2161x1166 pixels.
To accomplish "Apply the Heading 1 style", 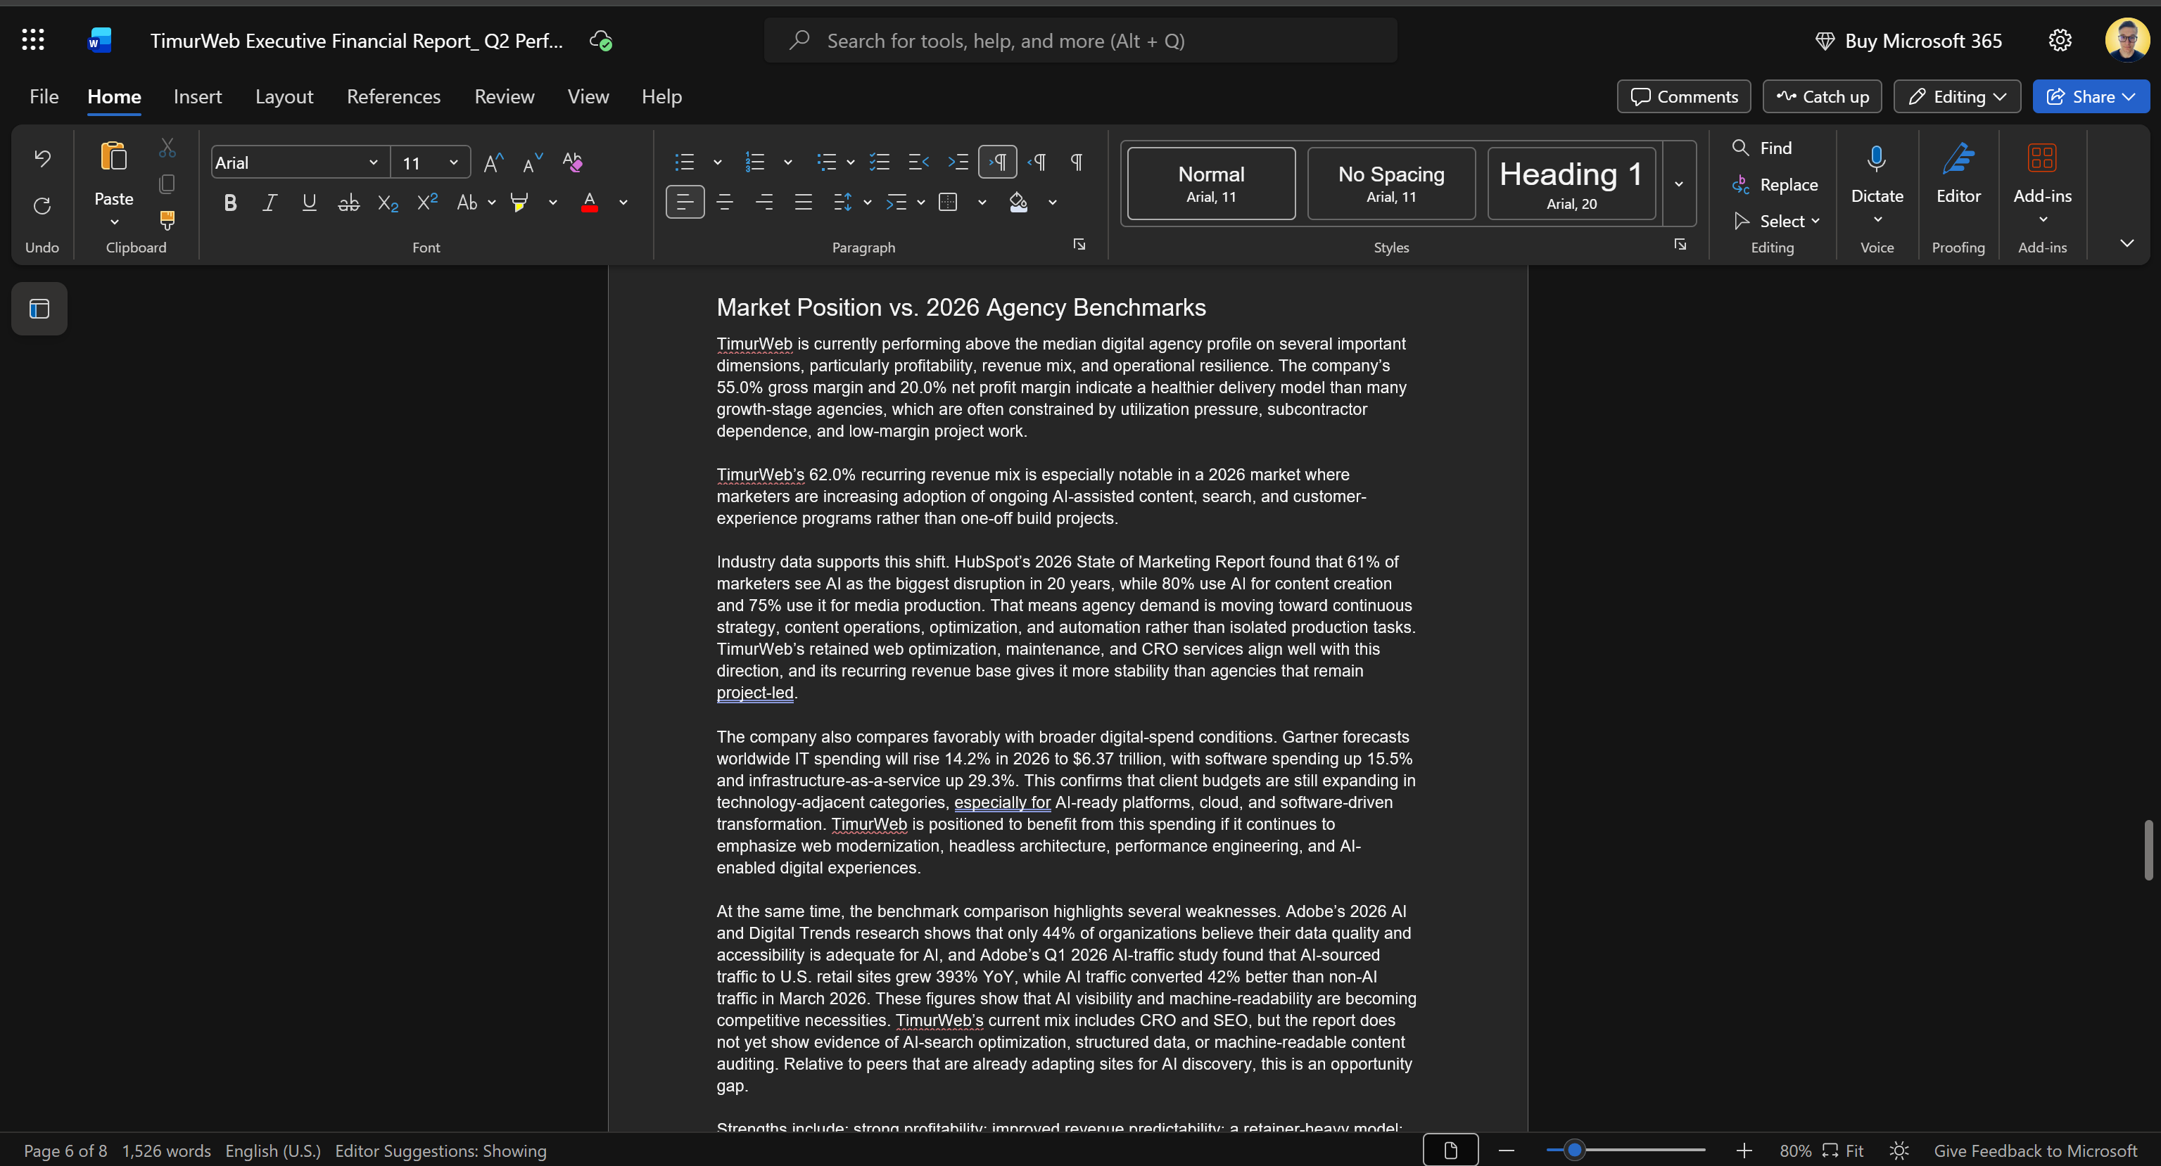I will (1571, 184).
